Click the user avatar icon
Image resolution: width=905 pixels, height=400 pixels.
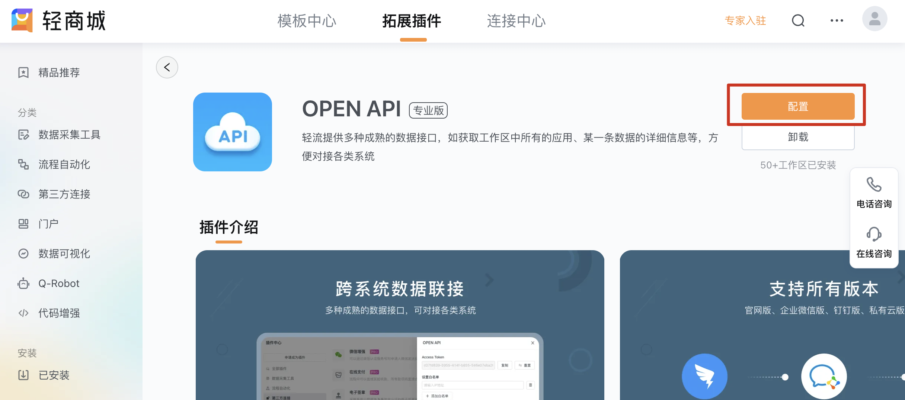tap(875, 19)
